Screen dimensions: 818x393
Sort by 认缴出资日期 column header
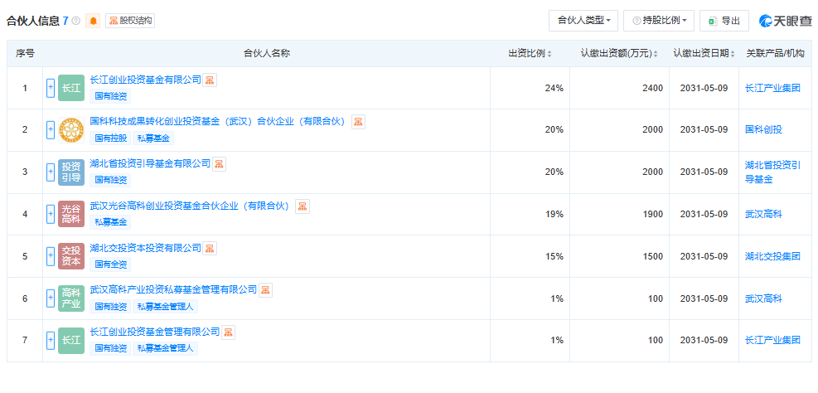[704, 53]
